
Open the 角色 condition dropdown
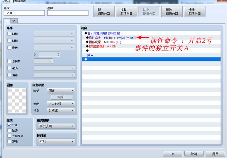pos(54,75)
